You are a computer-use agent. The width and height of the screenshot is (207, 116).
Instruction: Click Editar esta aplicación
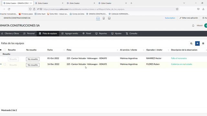point(189,18)
